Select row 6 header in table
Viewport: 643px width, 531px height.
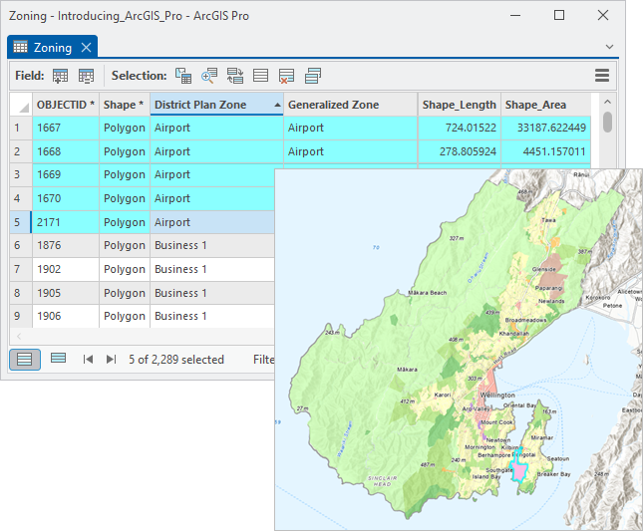coord(16,246)
